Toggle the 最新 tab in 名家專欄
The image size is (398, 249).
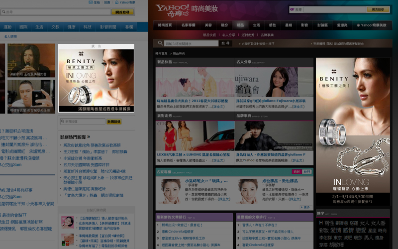297,171
